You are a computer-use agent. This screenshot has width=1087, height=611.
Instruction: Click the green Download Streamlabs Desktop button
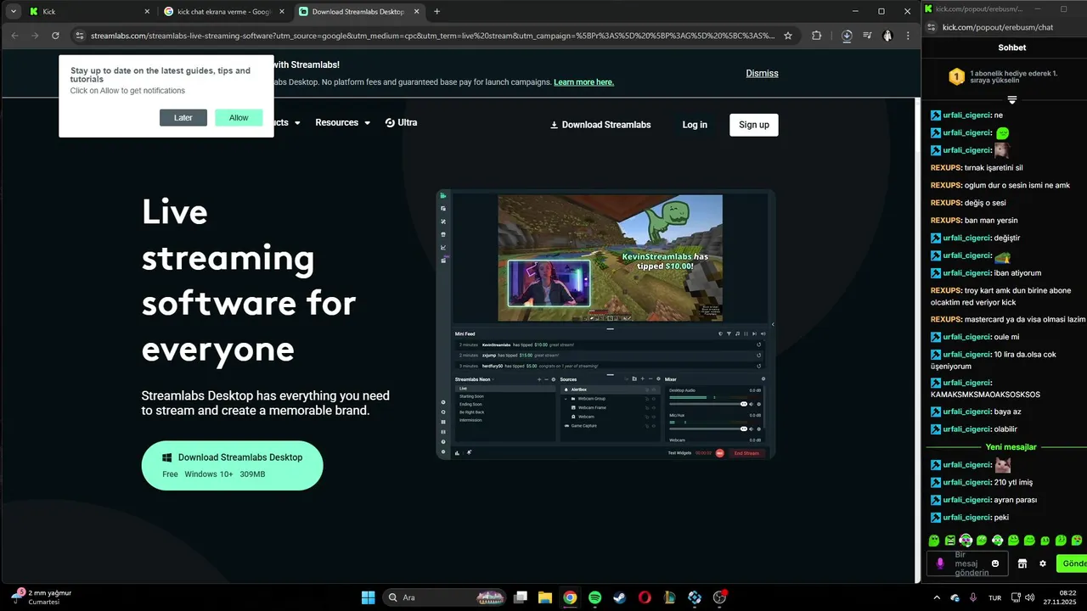[x=233, y=465]
